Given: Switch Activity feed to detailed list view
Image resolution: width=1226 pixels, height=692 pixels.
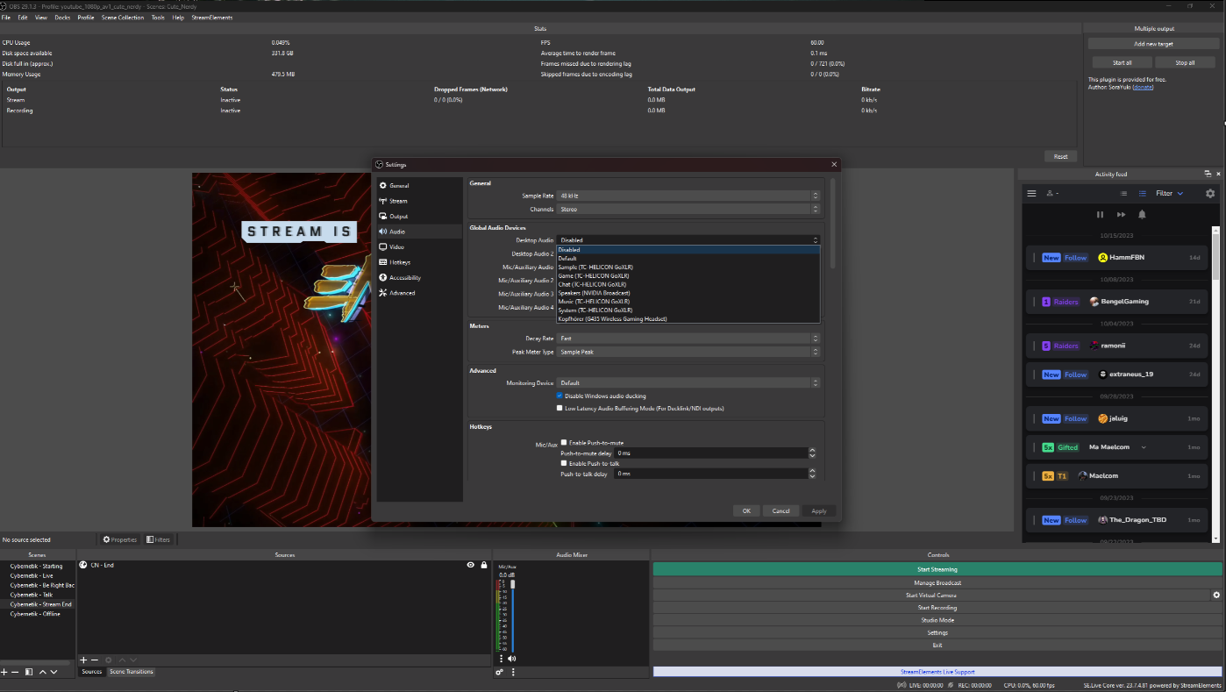Looking at the screenshot, I should tap(1142, 194).
